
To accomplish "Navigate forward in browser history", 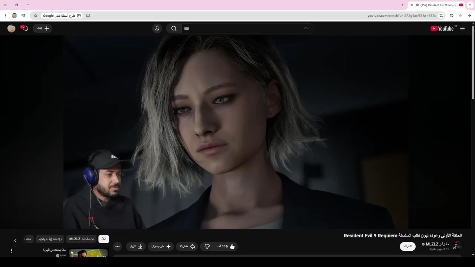I will coord(461,16).
